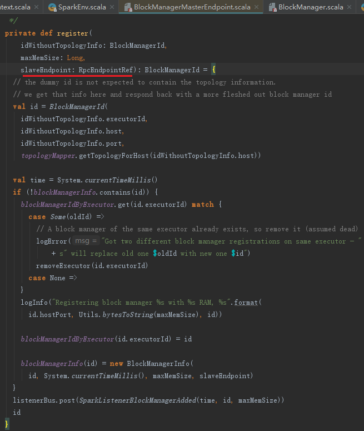Click the underlined 'format' method
The height and width of the screenshot is (431, 364).
246,303
